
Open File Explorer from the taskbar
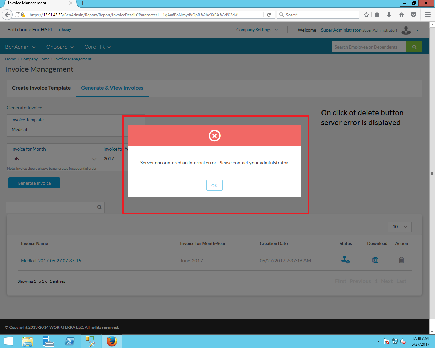coord(28,341)
